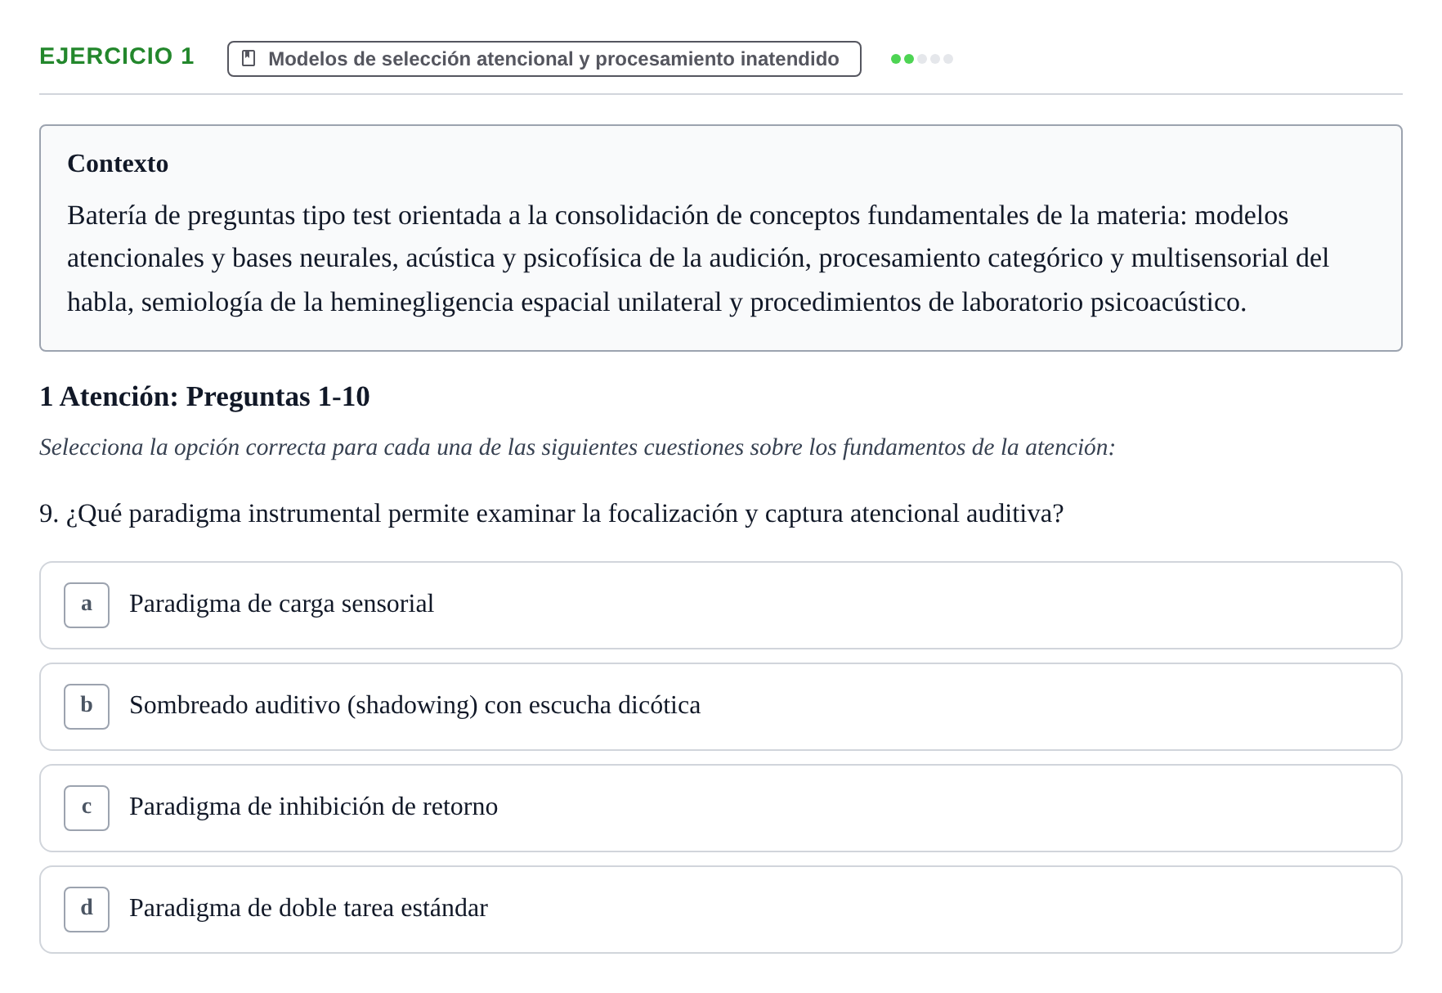Image resolution: width=1442 pixels, height=993 pixels.
Task: Click the context paragraph starting Batería de preguntas
Action: (698, 258)
